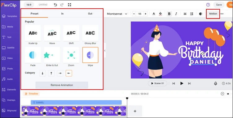Open the Templates sidebar section

pos(10,16)
